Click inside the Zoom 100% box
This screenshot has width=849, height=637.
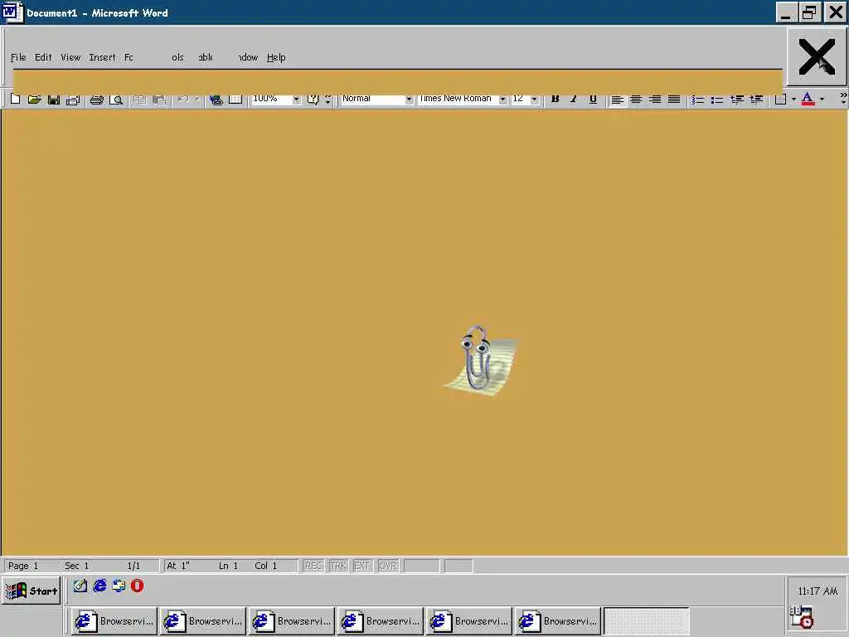271,100
